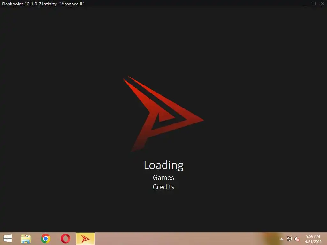This screenshot has height=245, width=327.
Task: Close the Flashpoint window
Action: (x=322, y=4)
